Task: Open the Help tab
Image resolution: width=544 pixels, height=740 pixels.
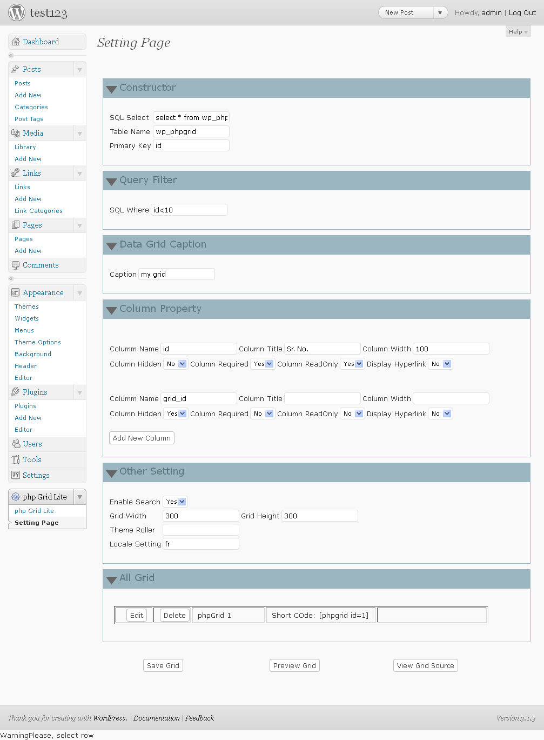Action: 518,31
